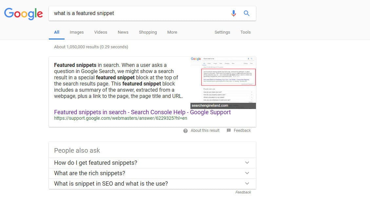
Task: Expand How do I get featured snippets
Action: [x=152, y=163]
